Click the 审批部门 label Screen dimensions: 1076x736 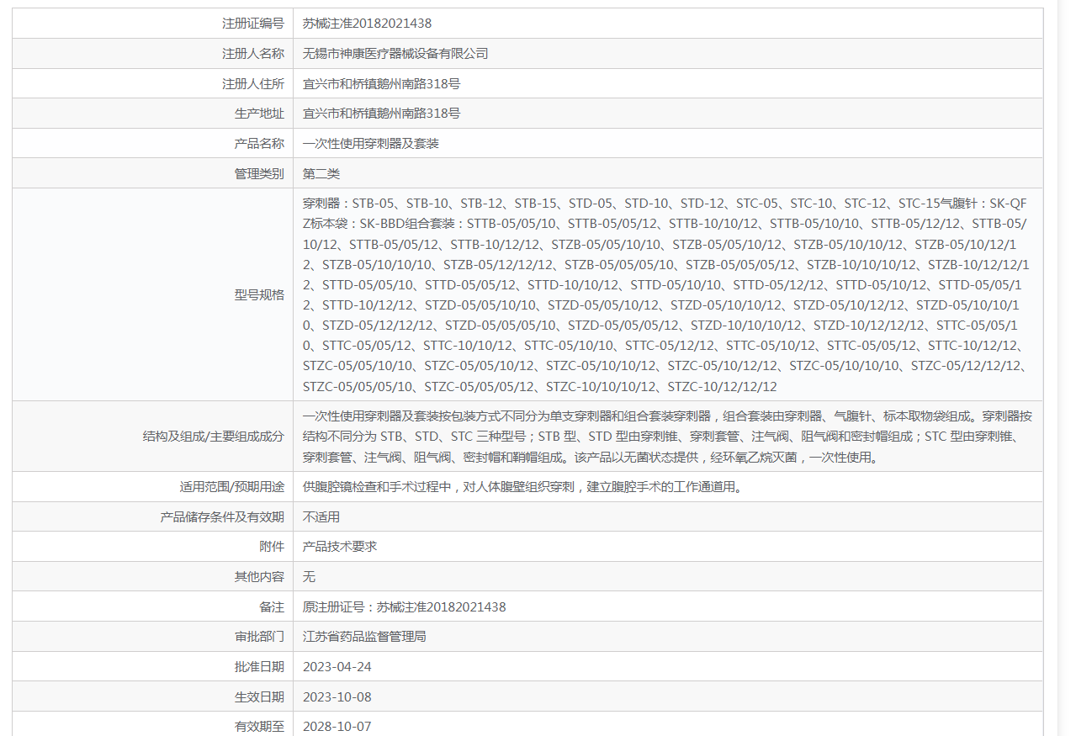coord(259,636)
